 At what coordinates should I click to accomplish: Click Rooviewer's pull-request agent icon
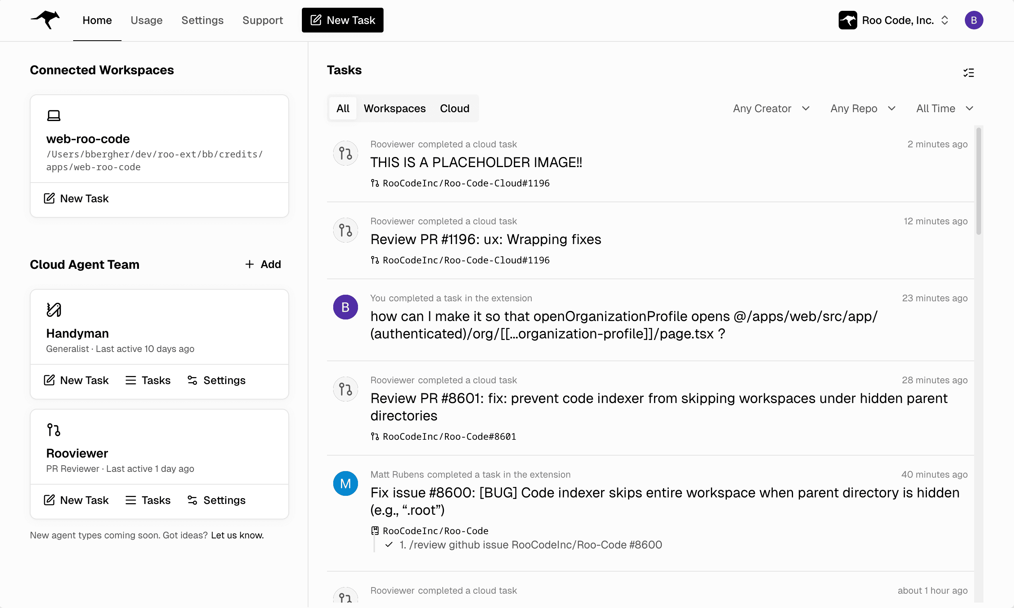click(x=54, y=430)
